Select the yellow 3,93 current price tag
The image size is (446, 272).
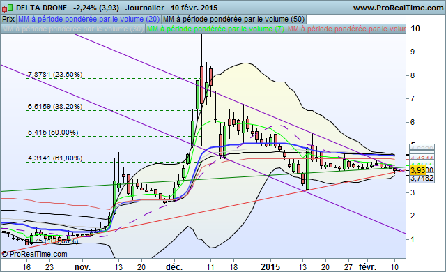pos(418,170)
